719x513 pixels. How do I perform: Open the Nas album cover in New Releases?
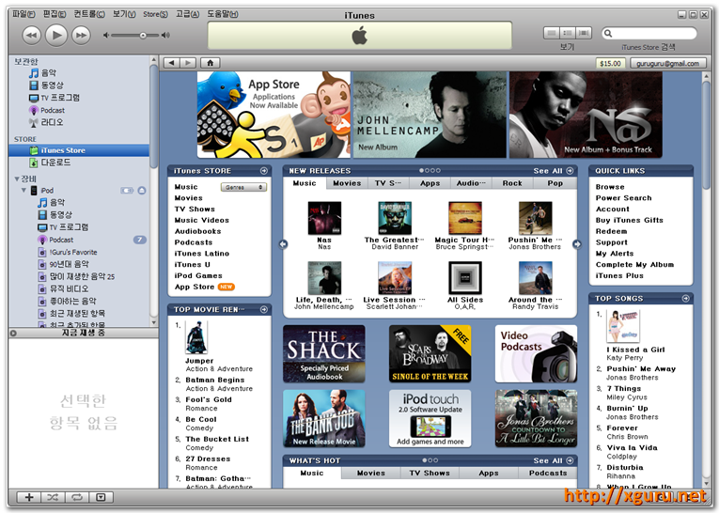(324, 218)
